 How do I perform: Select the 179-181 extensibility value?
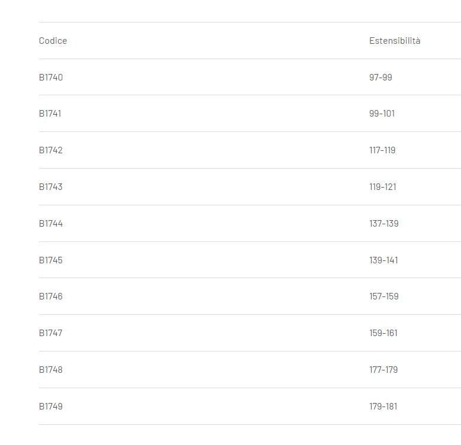click(x=383, y=407)
